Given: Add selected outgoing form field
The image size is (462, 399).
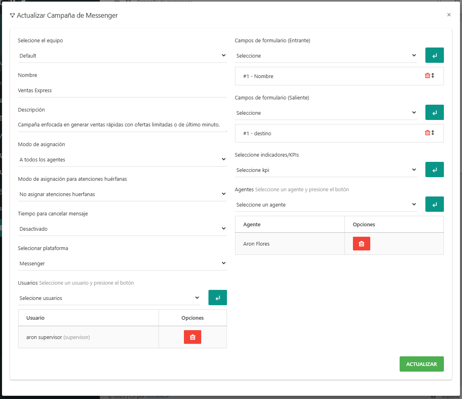Looking at the screenshot, I should [434, 113].
